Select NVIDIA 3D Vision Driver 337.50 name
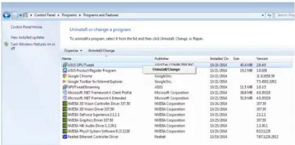295x145 pixels. point(91,109)
